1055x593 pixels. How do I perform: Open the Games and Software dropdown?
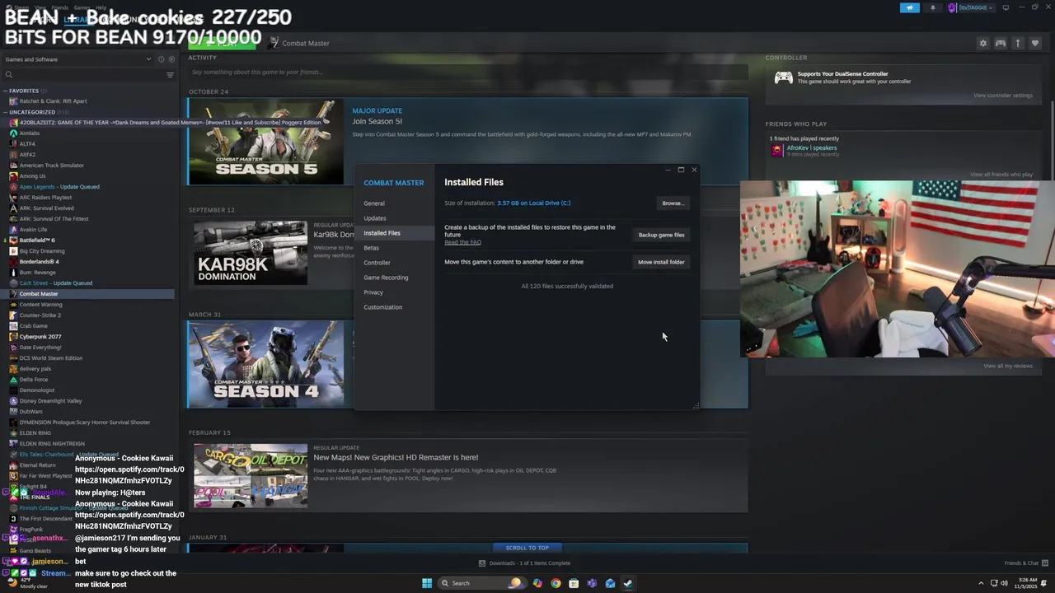78,59
